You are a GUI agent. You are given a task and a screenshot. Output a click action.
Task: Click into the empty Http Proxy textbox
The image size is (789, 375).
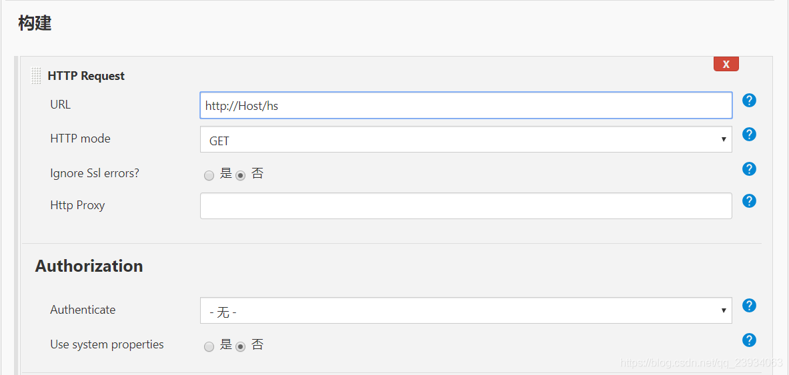click(466, 206)
